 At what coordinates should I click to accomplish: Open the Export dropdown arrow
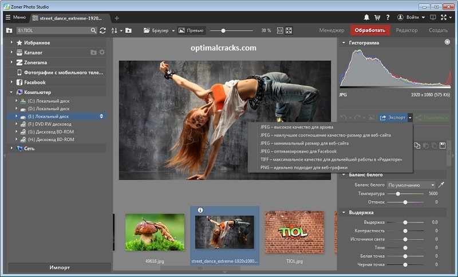click(x=410, y=118)
